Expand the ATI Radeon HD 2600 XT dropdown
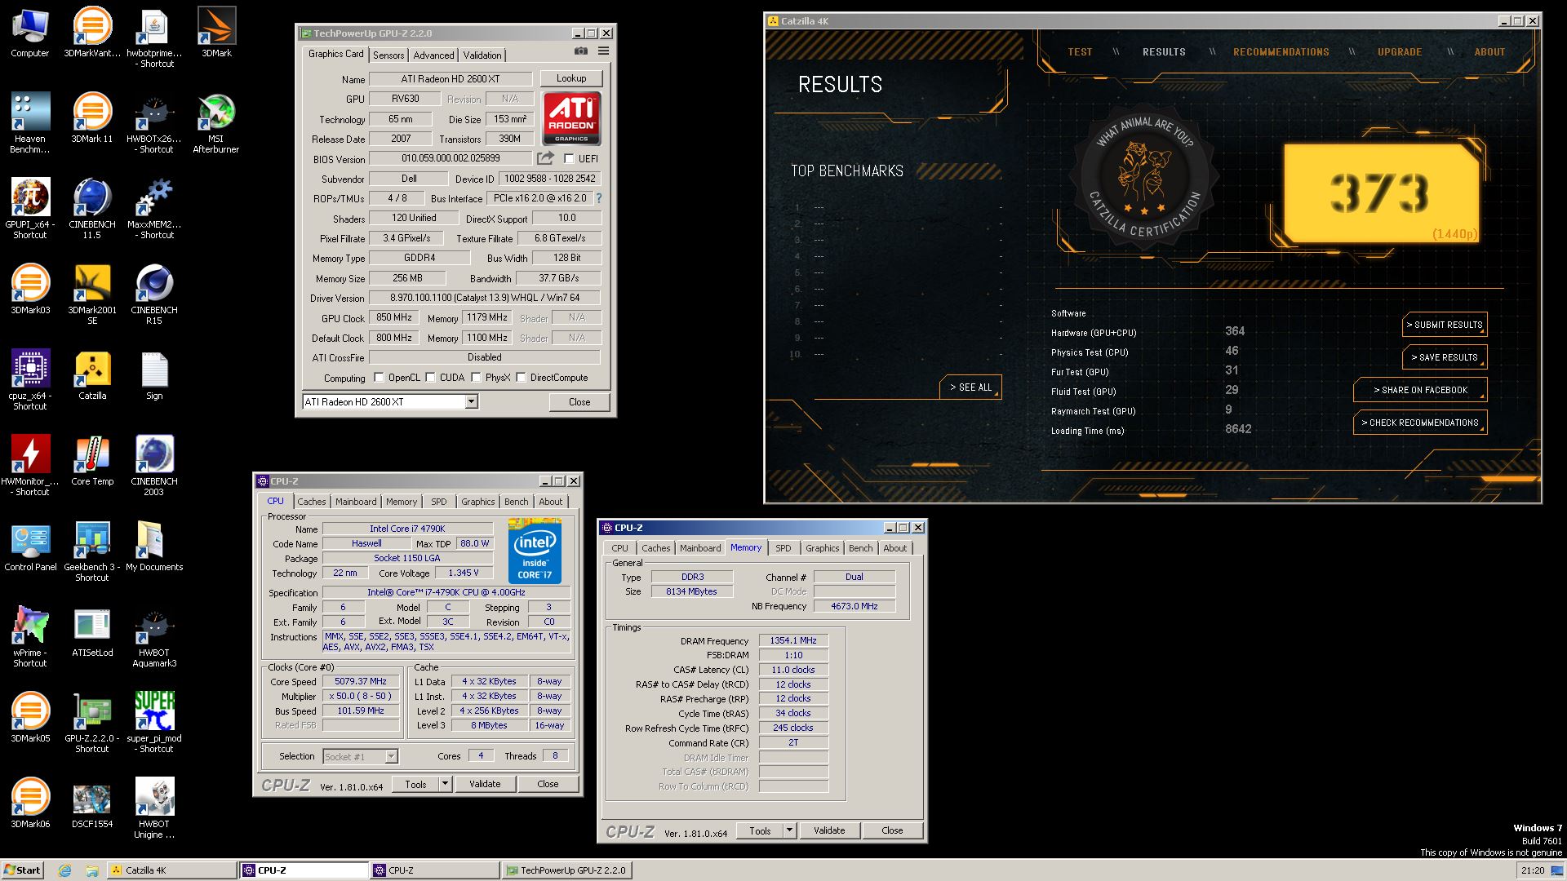Image resolution: width=1567 pixels, height=881 pixels. coord(471,402)
